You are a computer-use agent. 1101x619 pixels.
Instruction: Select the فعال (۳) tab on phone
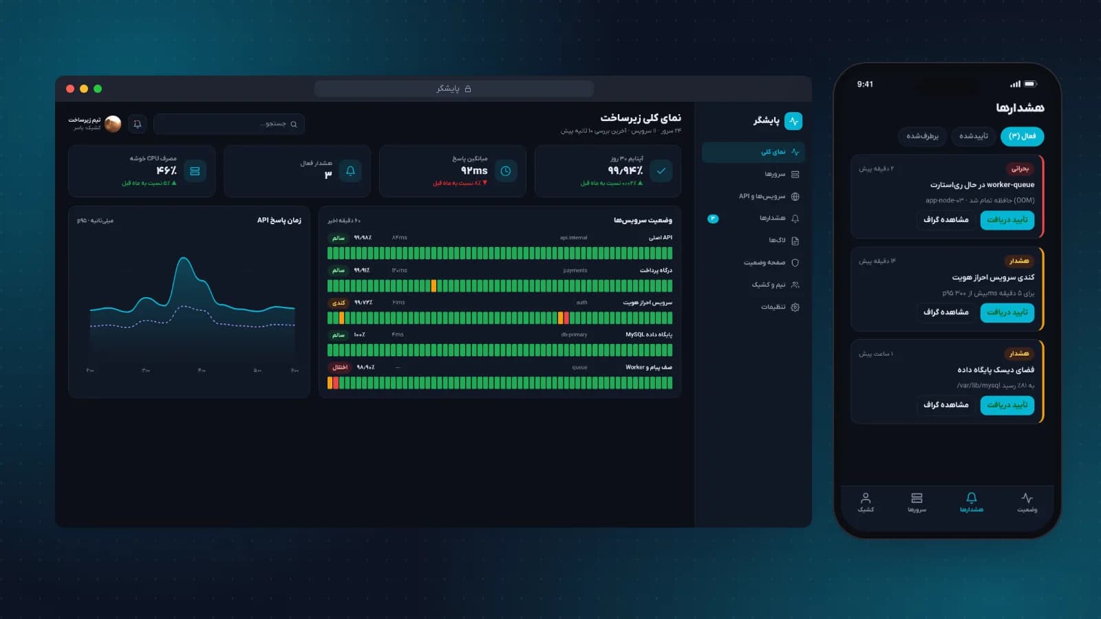(x=1022, y=136)
